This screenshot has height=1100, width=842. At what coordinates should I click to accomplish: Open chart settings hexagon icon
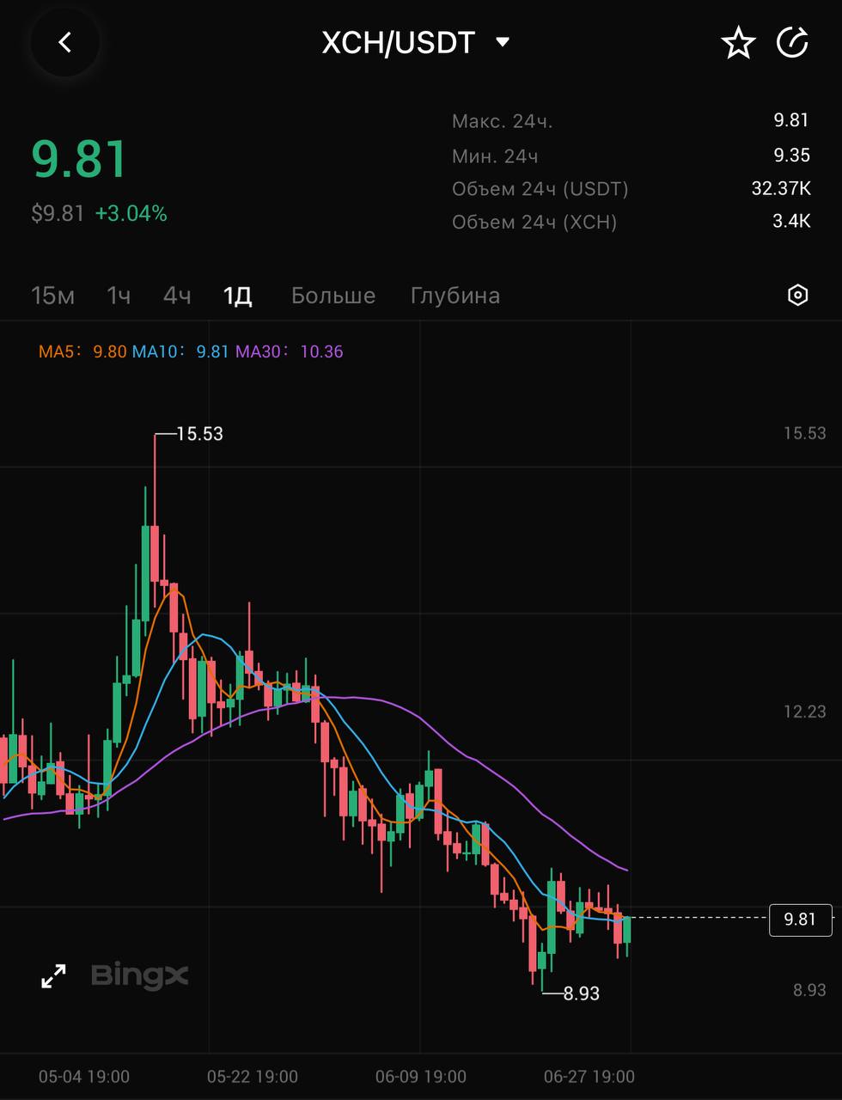pyautogui.click(x=798, y=296)
